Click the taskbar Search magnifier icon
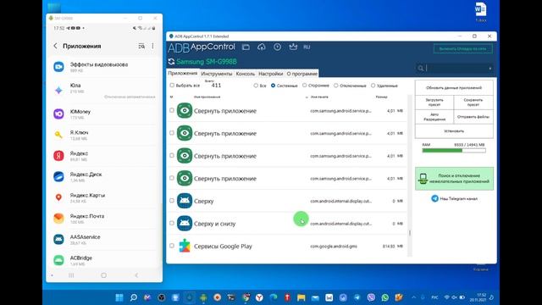Screen dimensions: 542x305 (134, 297)
